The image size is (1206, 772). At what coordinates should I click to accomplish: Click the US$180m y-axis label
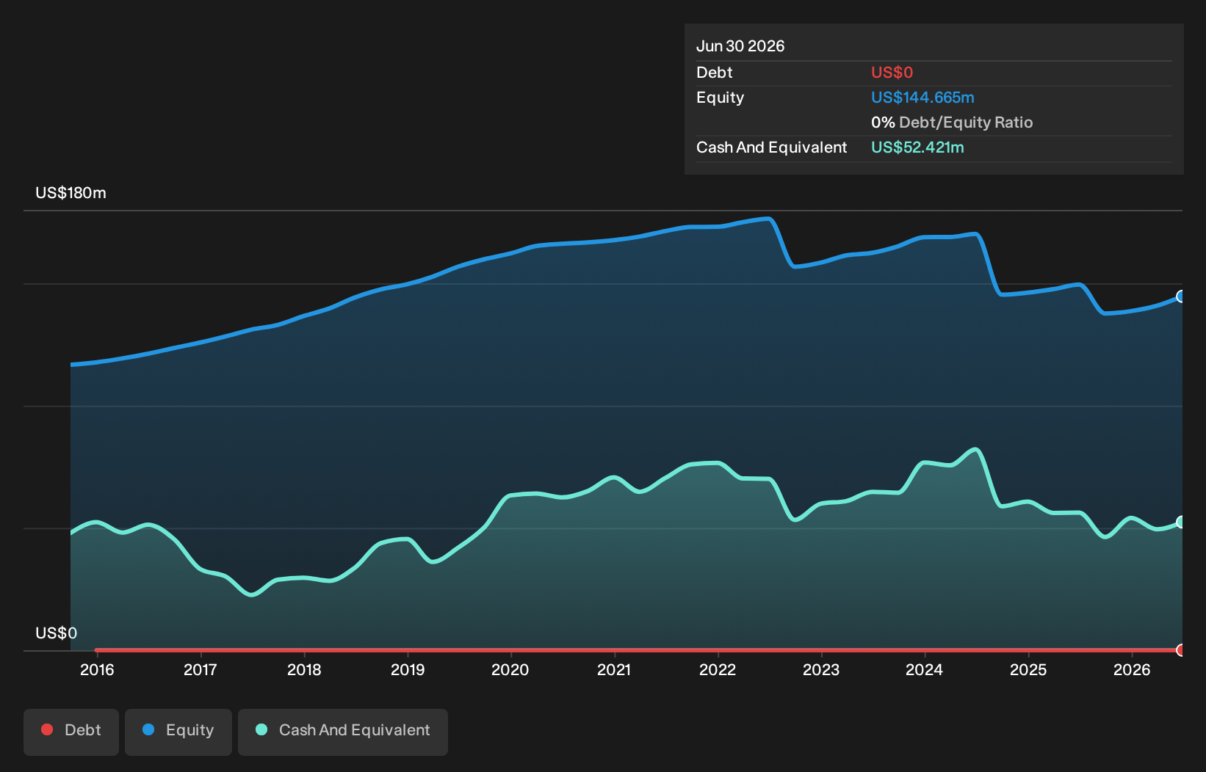pos(71,193)
